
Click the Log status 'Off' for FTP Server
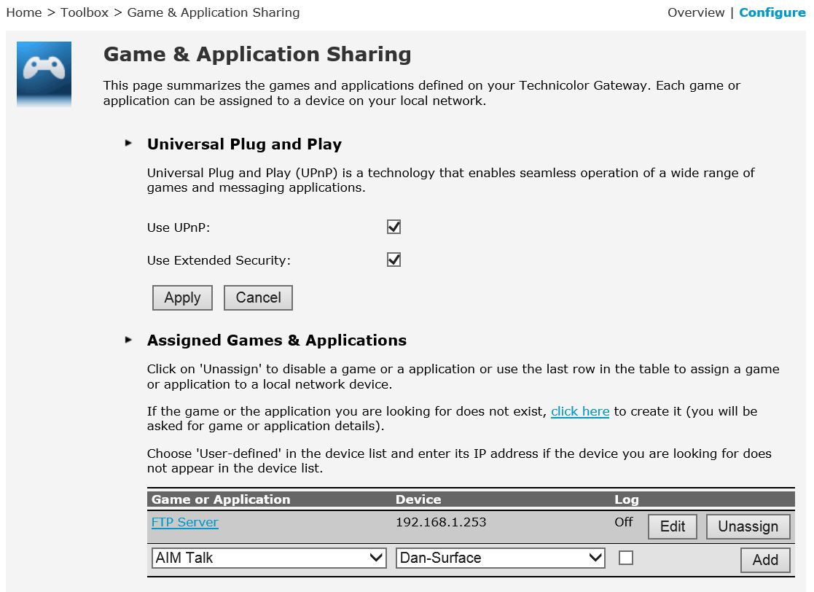[x=624, y=522]
